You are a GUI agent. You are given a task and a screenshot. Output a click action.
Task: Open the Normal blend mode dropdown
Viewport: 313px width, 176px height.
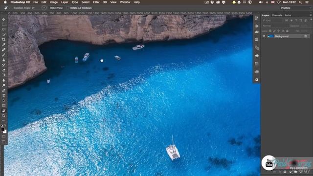coord(275,26)
